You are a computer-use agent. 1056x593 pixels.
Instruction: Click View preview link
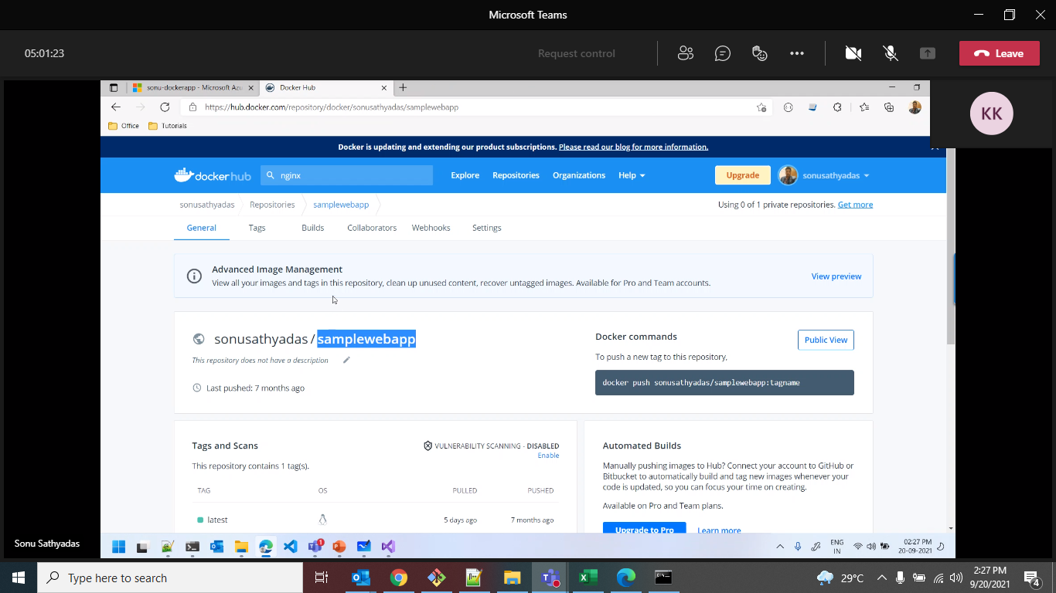[836, 276]
